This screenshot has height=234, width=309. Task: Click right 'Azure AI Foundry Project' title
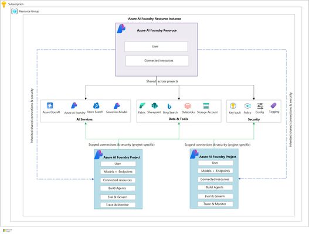[x=218, y=157]
